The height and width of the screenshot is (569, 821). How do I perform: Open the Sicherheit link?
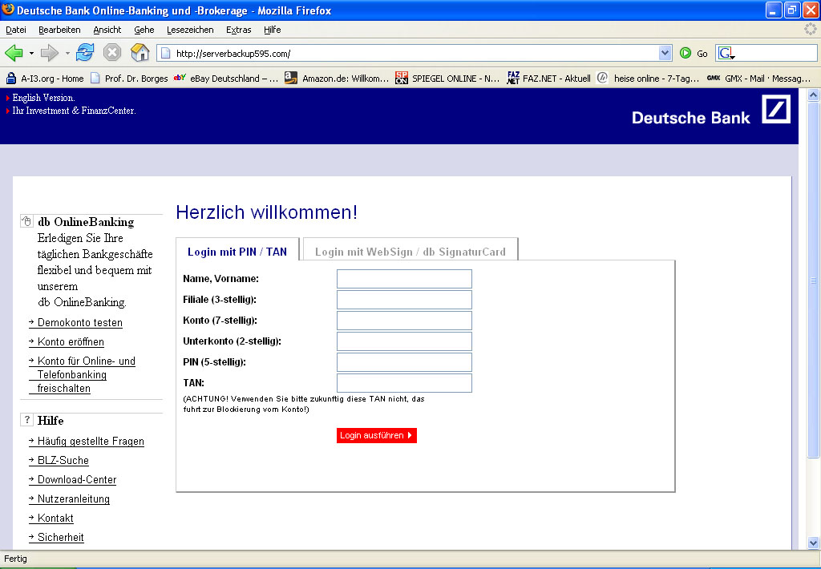click(x=60, y=537)
